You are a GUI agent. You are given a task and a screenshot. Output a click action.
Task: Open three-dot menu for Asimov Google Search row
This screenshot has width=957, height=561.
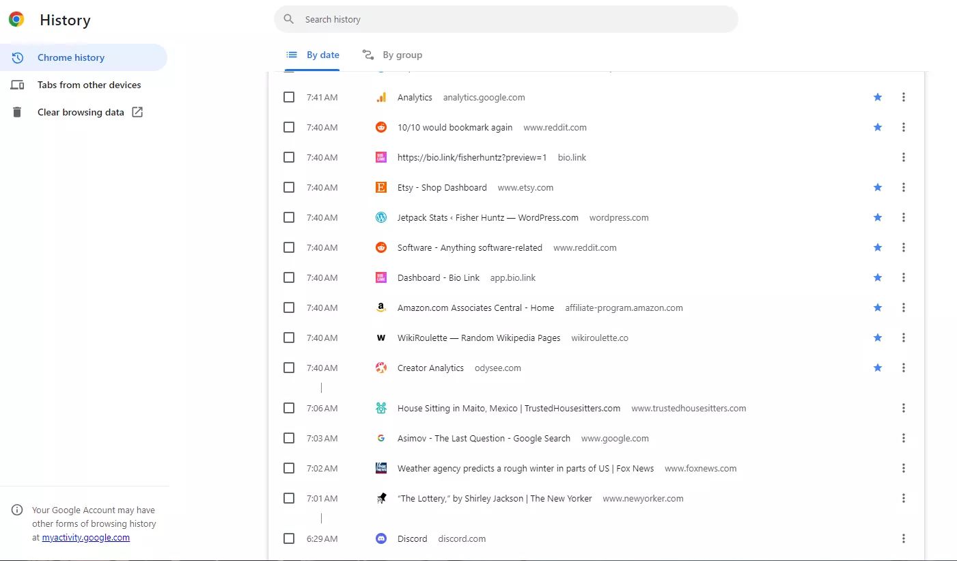[903, 438]
